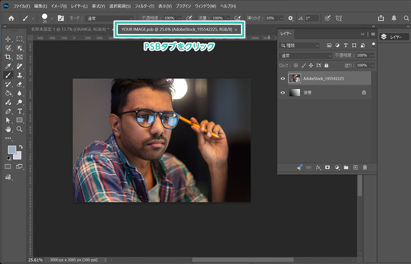Create new layer plus icon
Screen dimensions: 411x264
pyautogui.click(x=355, y=167)
